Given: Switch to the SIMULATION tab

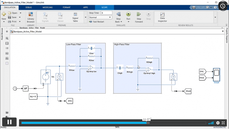Looking at the screenshot, I should click(10, 8).
